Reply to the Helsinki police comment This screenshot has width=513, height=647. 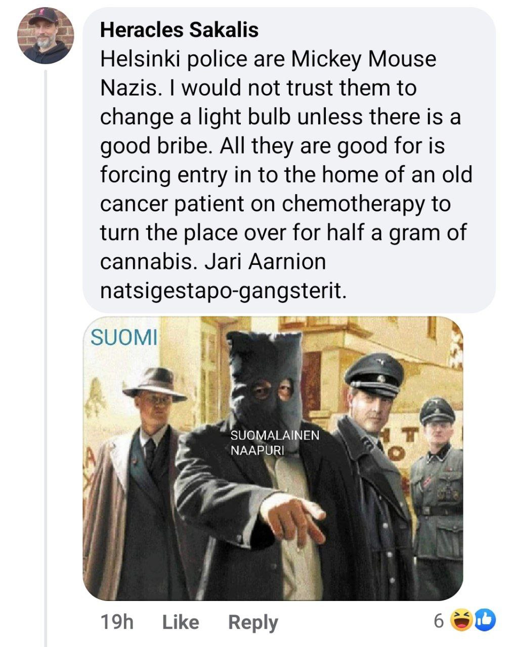253,622
